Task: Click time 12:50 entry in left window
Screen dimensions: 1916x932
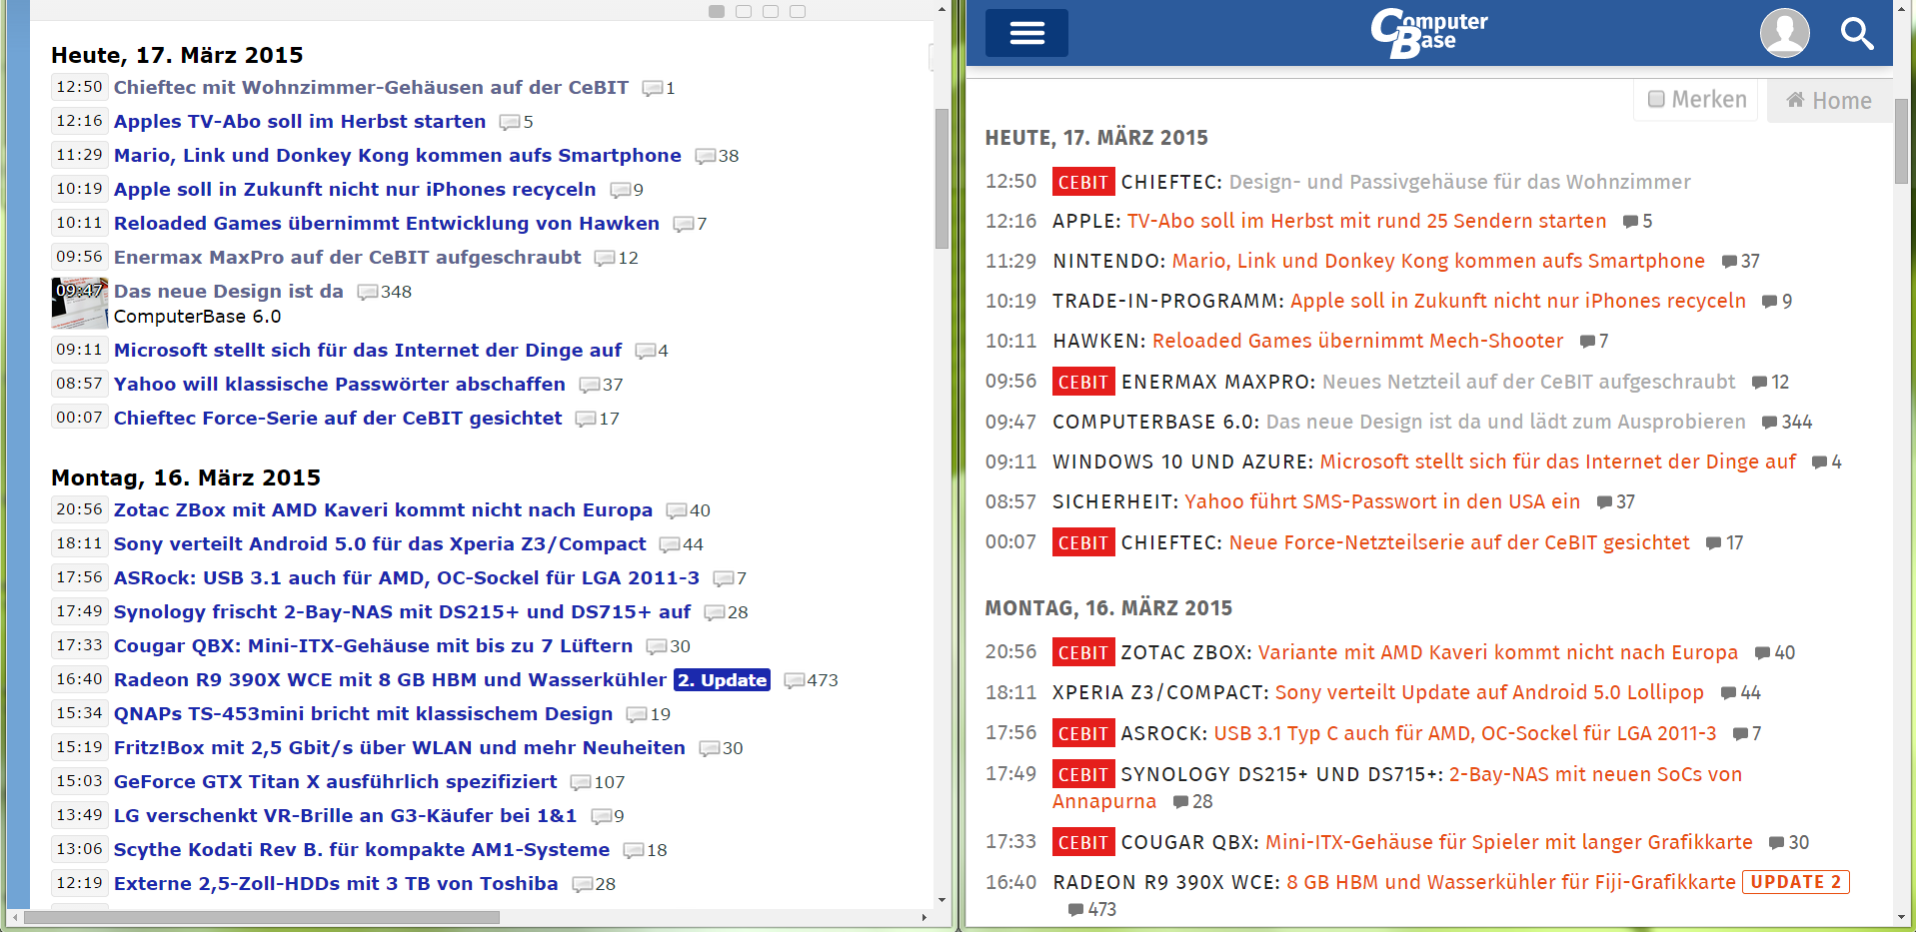Action: [x=79, y=87]
